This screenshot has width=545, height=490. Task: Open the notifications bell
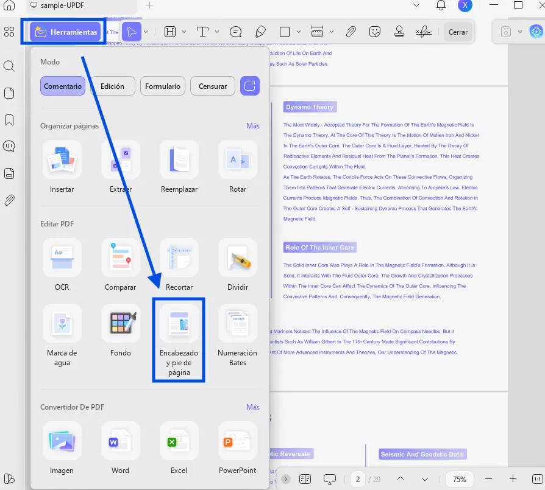(441, 5)
